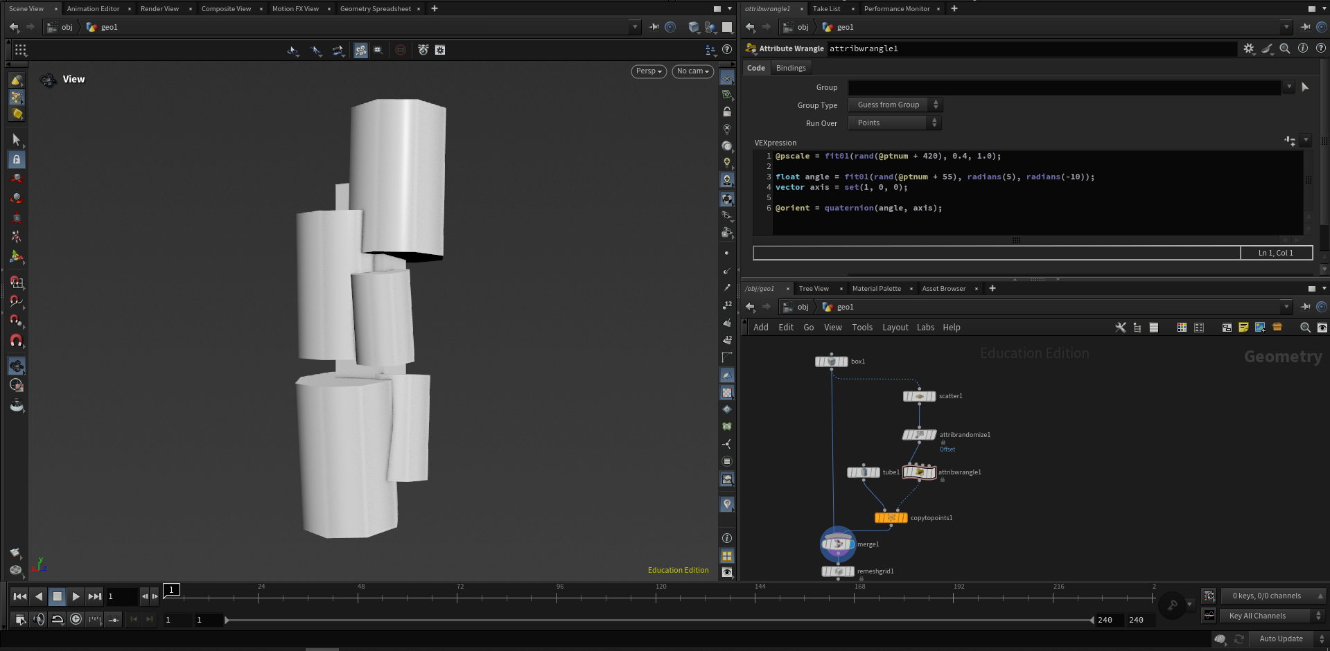Image resolution: width=1330 pixels, height=651 pixels.
Task: Toggle the real time playback clock button
Action: tap(76, 619)
